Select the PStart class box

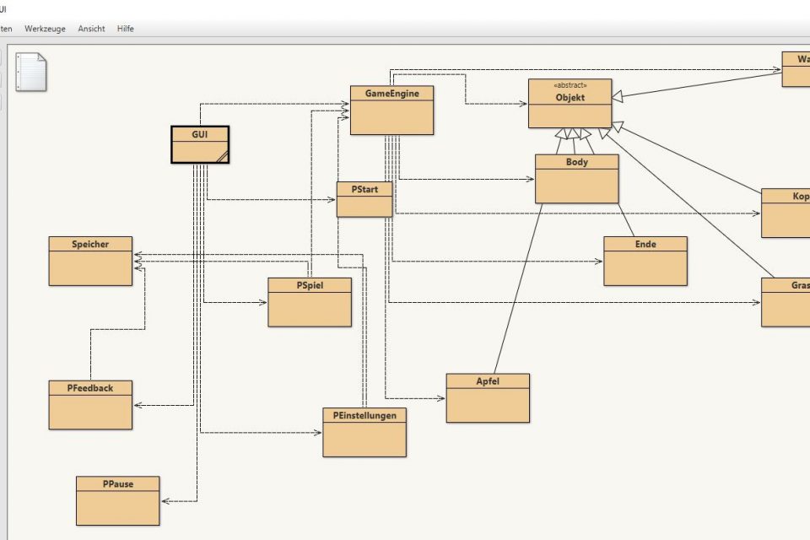364,200
